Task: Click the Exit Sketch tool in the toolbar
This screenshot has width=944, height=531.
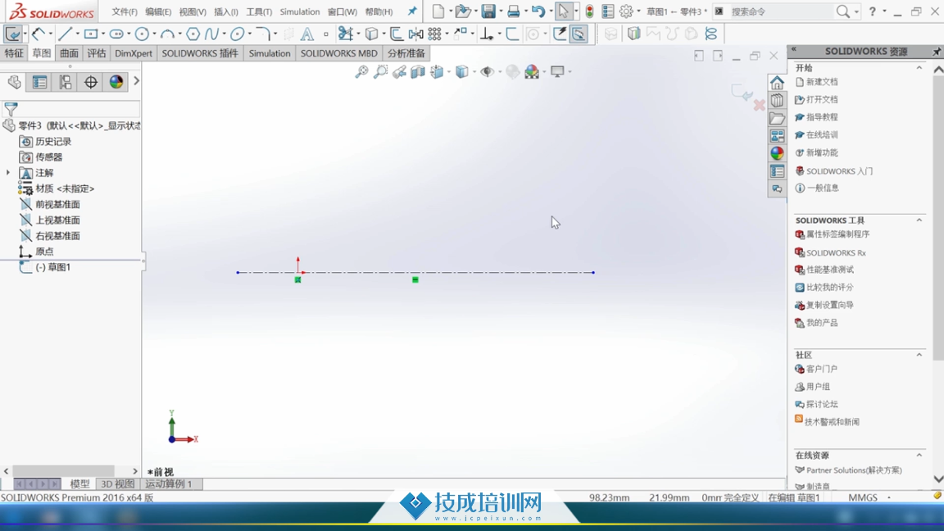Action: tap(12, 34)
